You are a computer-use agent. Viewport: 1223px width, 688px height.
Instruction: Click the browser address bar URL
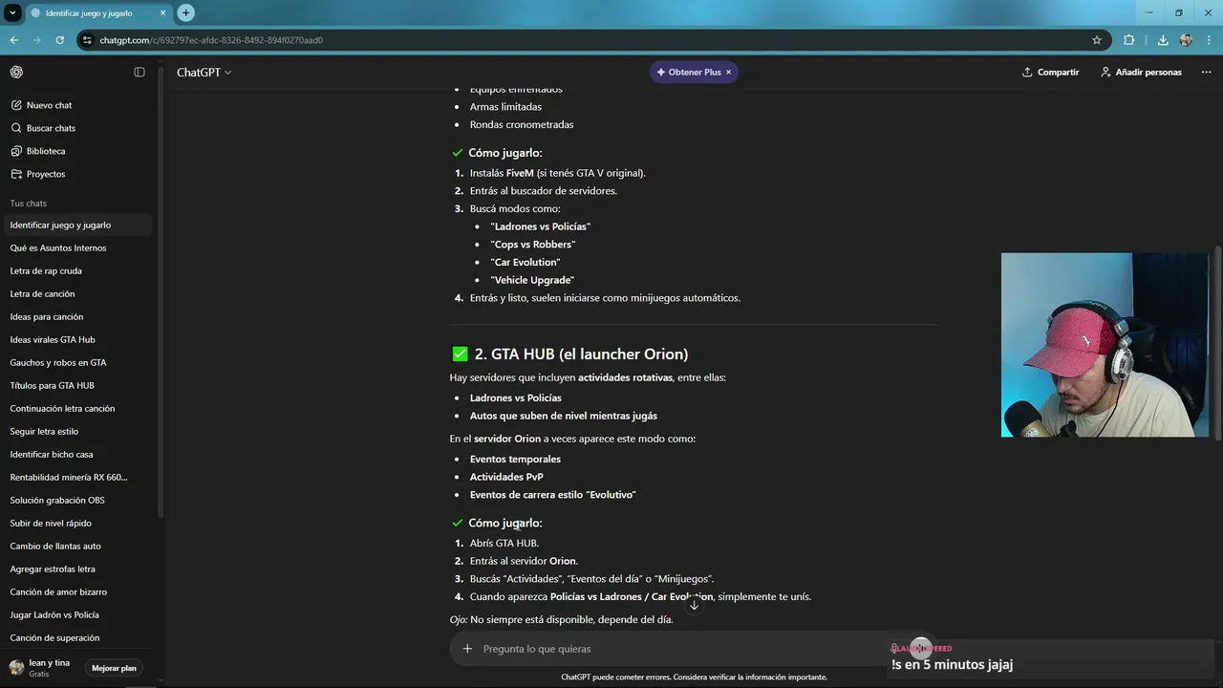211,40
